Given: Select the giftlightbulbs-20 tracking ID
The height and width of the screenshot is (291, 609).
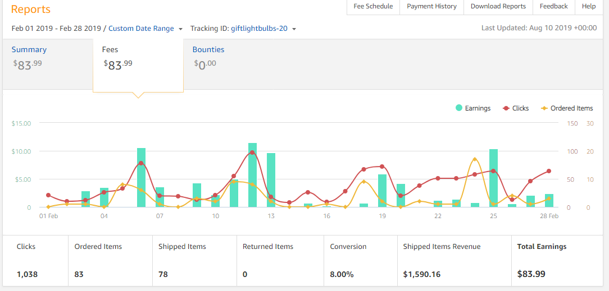Looking at the screenshot, I should point(260,28).
